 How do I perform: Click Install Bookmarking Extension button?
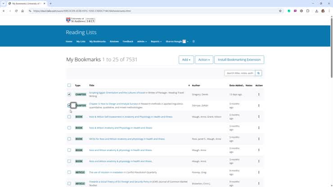[x=239, y=60]
